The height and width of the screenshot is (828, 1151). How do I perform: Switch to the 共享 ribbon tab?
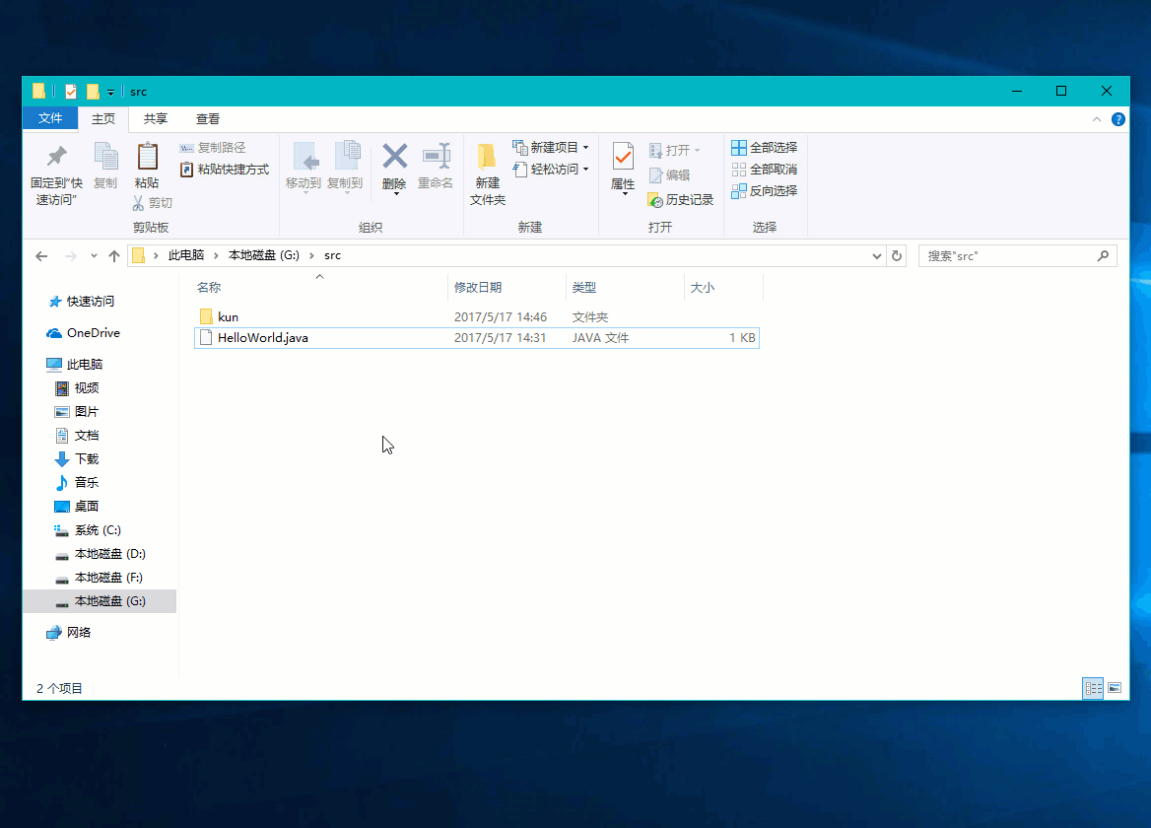tap(155, 118)
